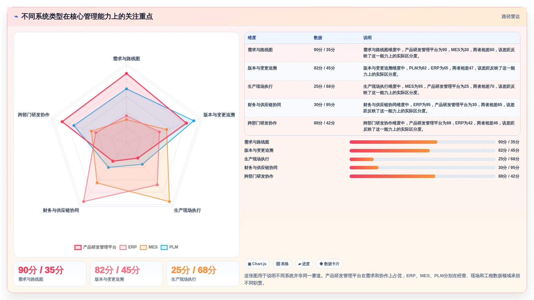This screenshot has height=300, width=534.
Task: Click radar axis label 跨部门研发协作
Action: pyautogui.click(x=34, y=115)
